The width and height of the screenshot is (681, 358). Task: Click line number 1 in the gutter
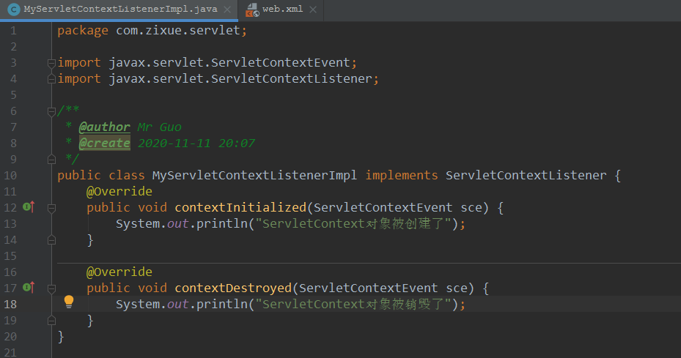coord(13,30)
